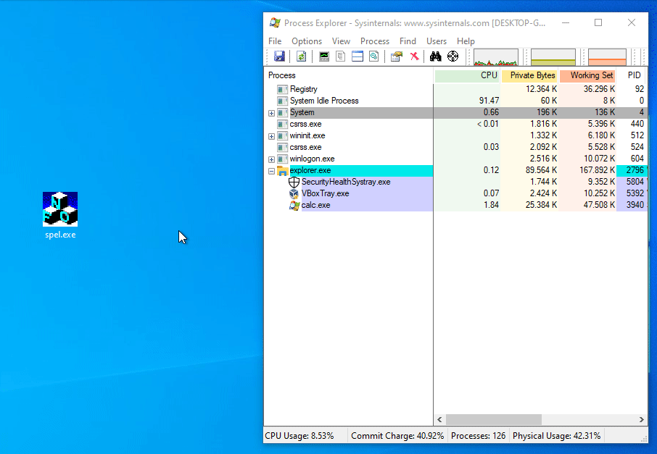The image size is (657, 454).
Task: Expand the wininit.exe tree node
Action: tap(271, 136)
